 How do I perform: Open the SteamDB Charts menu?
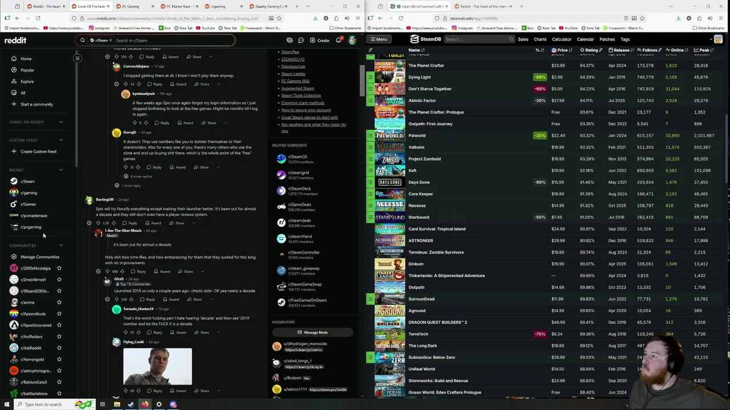pos(540,39)
